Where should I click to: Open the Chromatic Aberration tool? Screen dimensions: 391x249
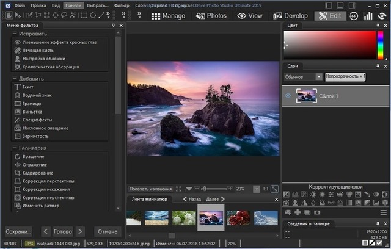(51, 67)
